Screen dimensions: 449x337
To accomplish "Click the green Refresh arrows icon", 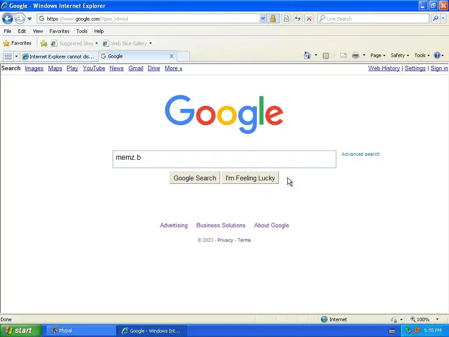I will [x=298, y=18].
